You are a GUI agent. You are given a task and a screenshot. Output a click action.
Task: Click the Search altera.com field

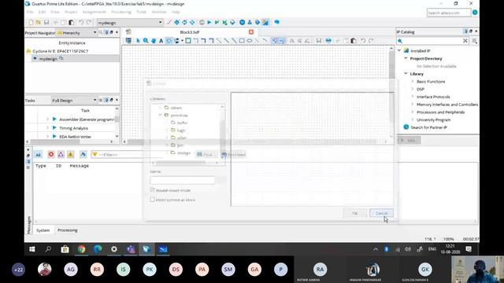449,13
